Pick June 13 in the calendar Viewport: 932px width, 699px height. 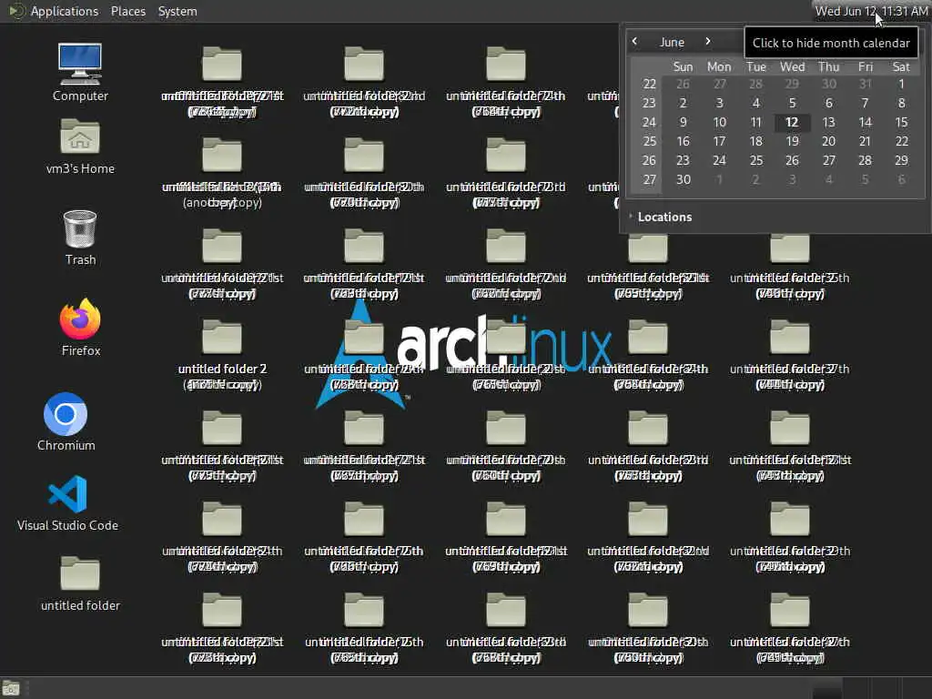point(828,122)
